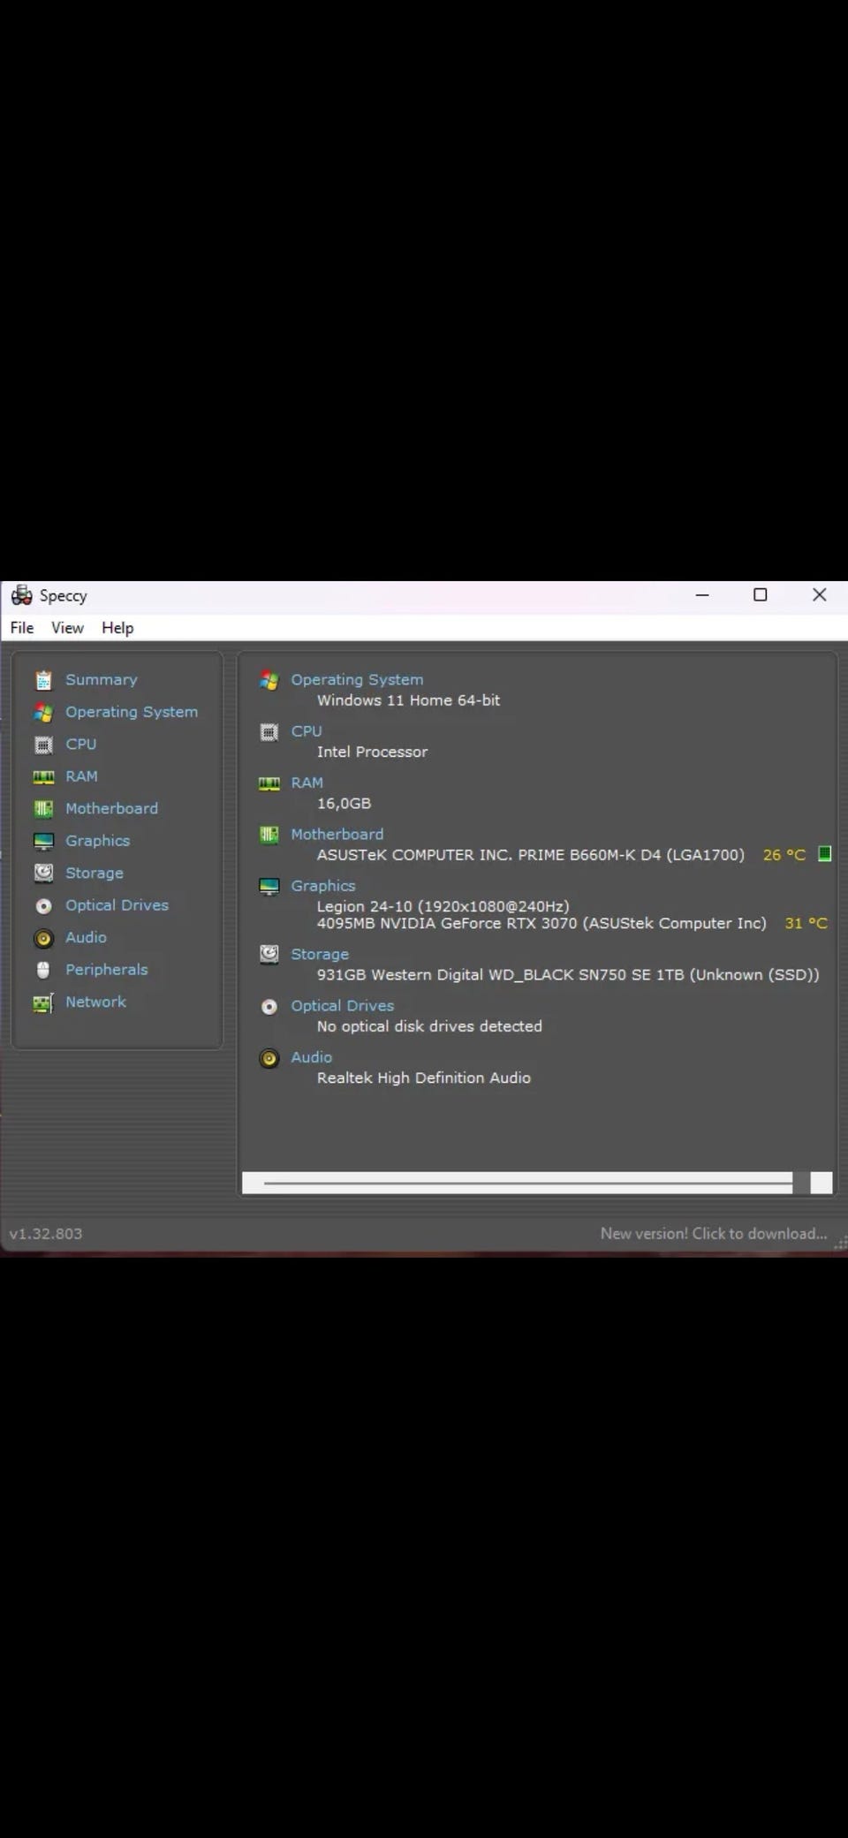
Task: Click the Optical Drives disc icon in sidebar
Action: coord(43,906)
